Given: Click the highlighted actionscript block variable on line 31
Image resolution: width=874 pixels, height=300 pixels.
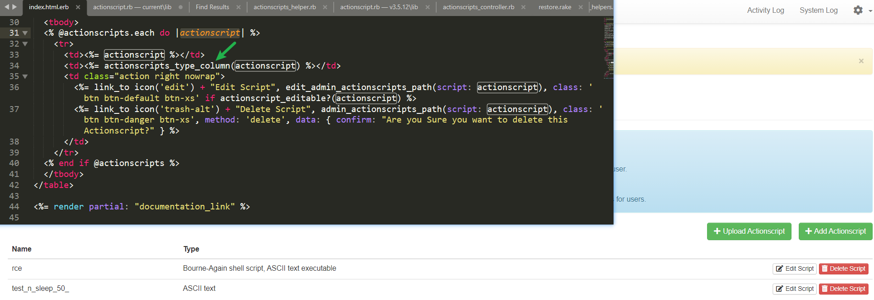Looking at the screenshot, I should tap(210, 33).
